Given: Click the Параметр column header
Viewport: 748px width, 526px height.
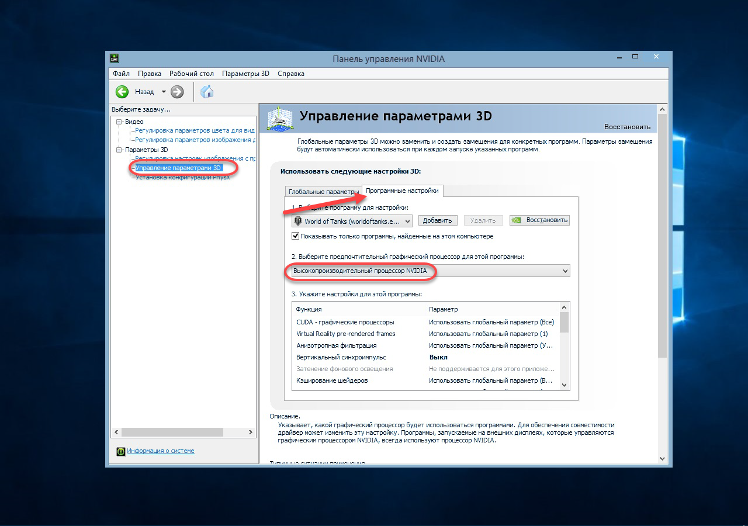Looking at the screenshot, I should [444, 309].
